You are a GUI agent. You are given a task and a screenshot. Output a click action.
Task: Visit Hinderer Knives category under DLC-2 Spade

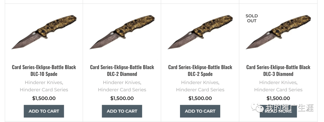tap(199, 83)
